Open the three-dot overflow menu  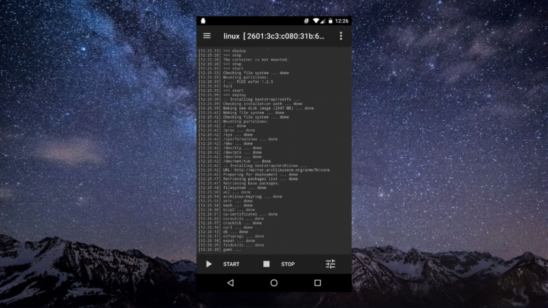click(x=340, y=36)
